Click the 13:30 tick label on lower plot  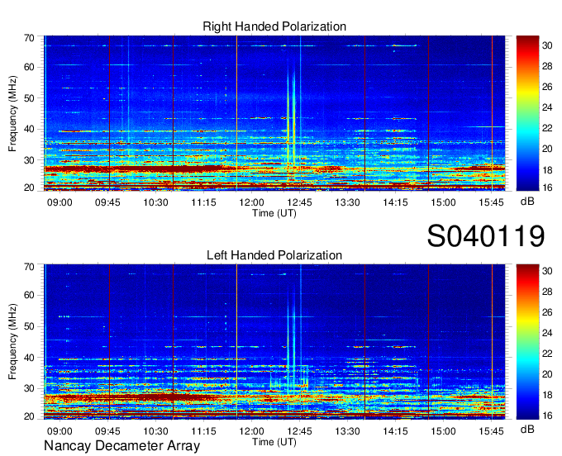(x=347, y=431)
